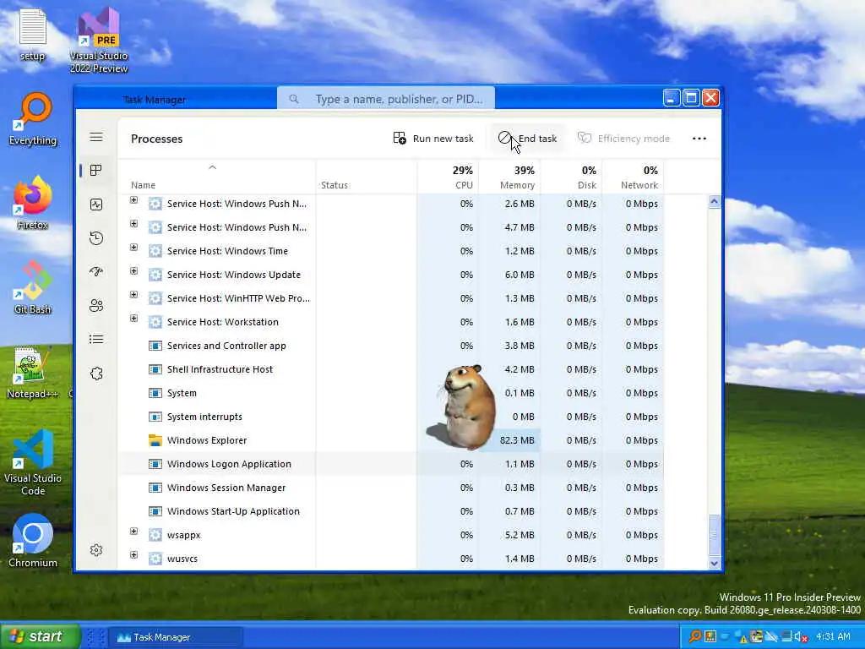
Task: Open the Users page in sidebar
Action: [x=96, y=305]
